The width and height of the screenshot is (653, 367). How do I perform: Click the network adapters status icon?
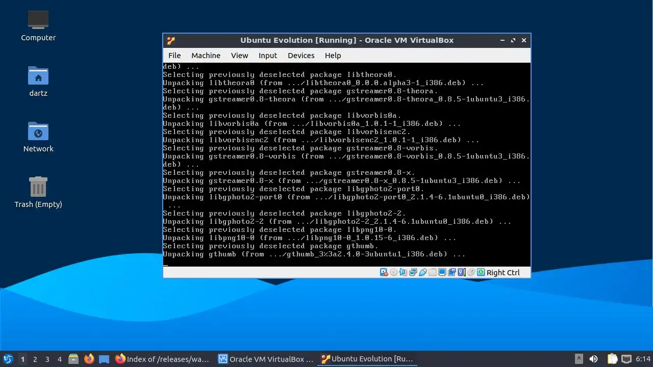click(x=413, y=272)
